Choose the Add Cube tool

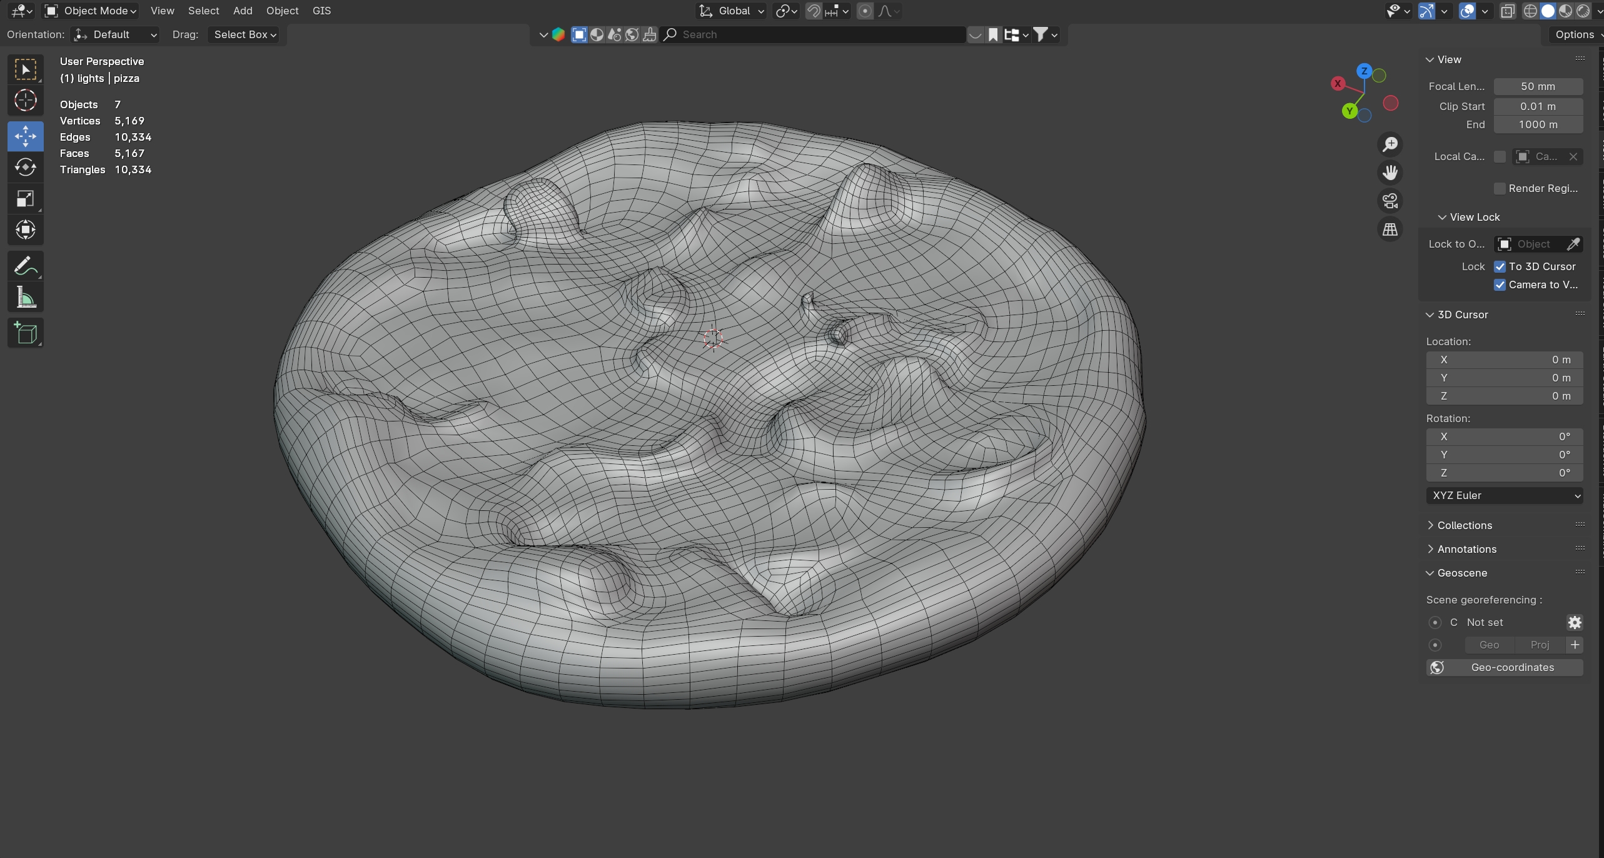point(25,333)
